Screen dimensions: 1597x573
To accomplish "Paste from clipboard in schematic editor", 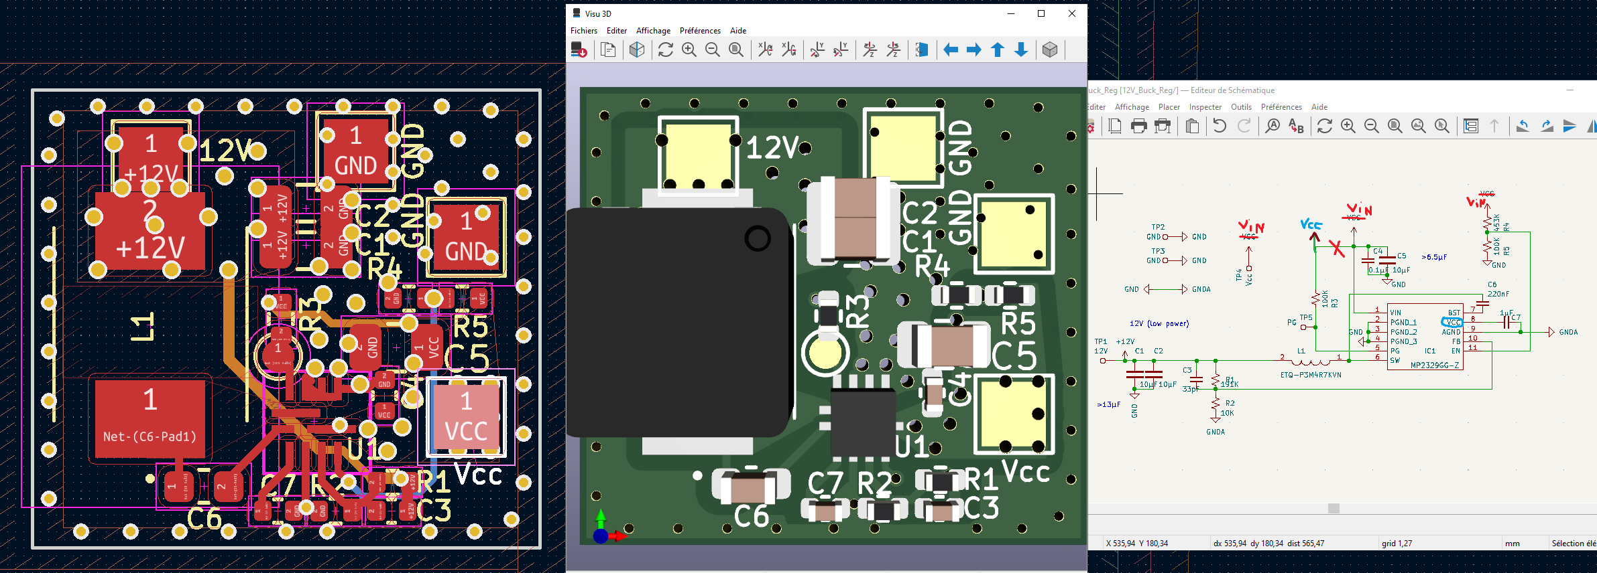I will [x=1192, y=126].
